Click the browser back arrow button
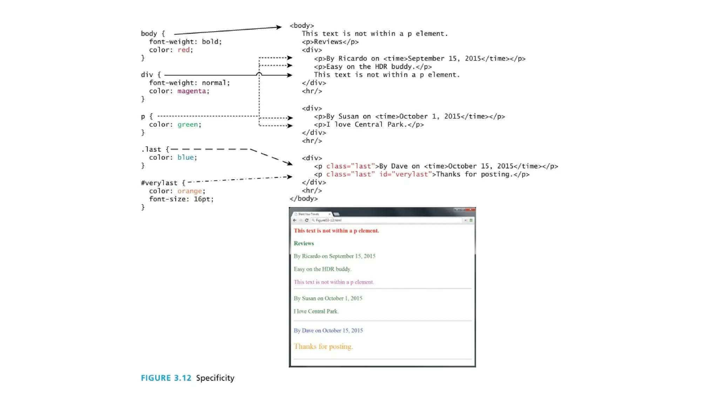The image size is (718, 404). coord(294,220)
